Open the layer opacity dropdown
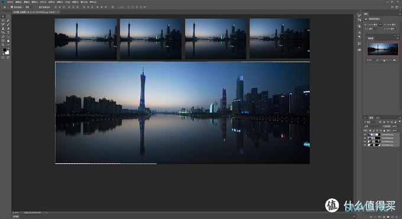402x219 pixels. [x=394, y=127]
